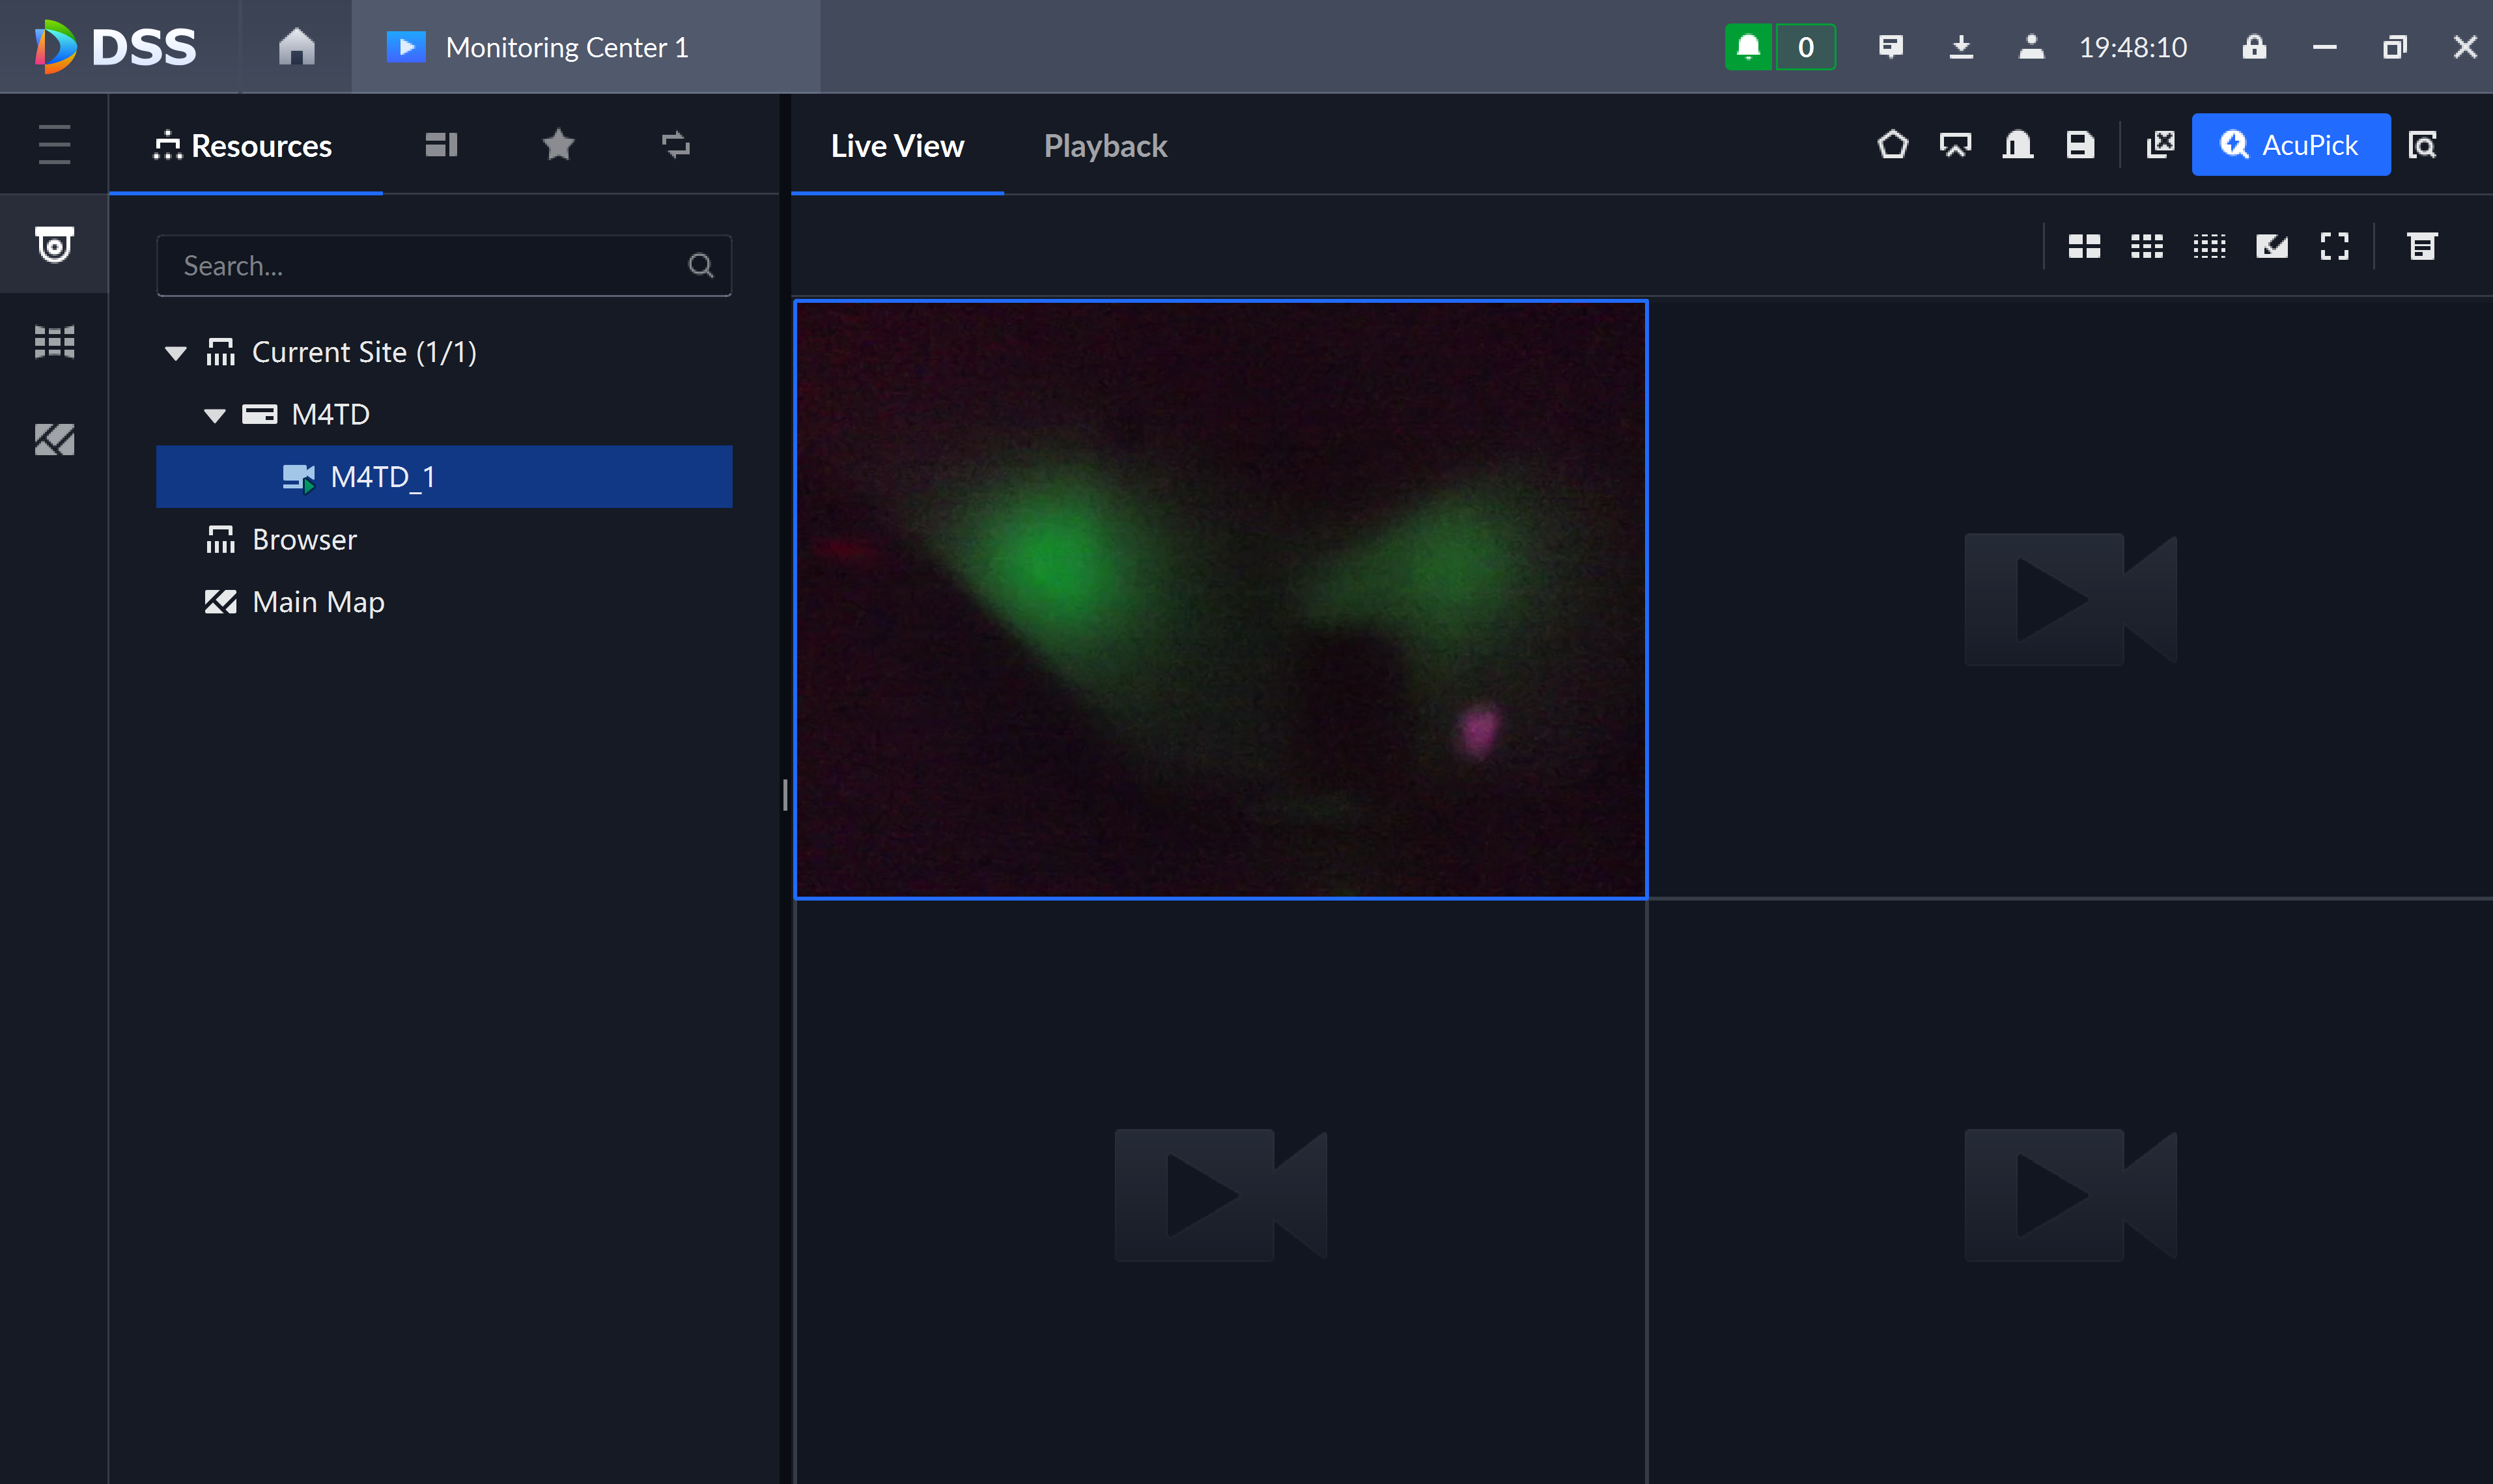Click the AcuPick button
This screenshot has height=1484, width=2493.
[x=2291, y=145]
